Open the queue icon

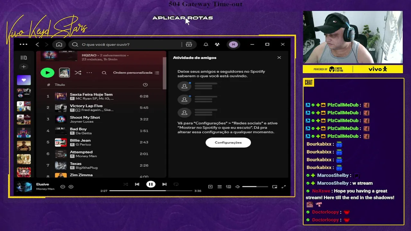pyautogui.click(x=220, y=187)
